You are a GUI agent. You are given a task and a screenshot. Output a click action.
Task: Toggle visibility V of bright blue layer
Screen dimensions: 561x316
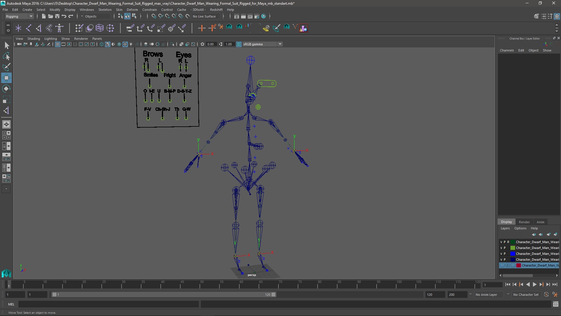click(501, 254)
